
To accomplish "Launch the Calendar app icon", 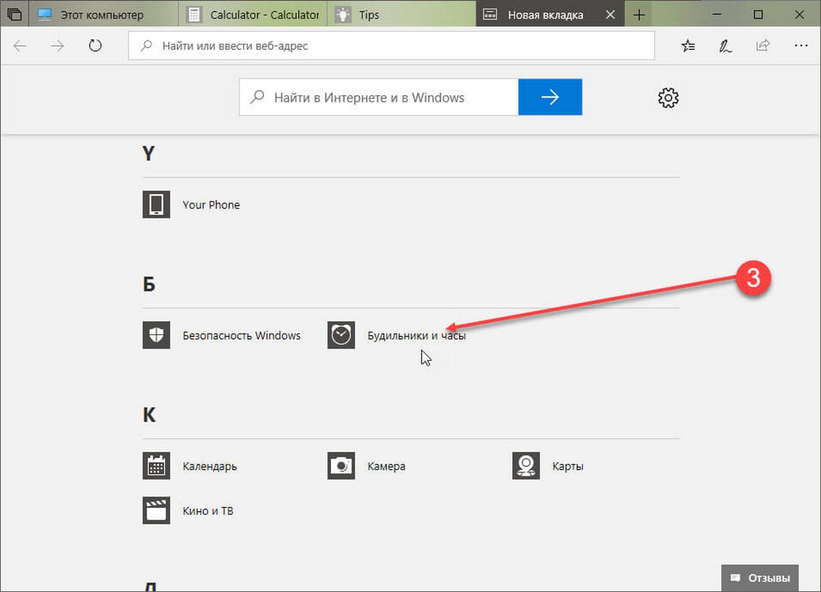I will click(156, 466).
